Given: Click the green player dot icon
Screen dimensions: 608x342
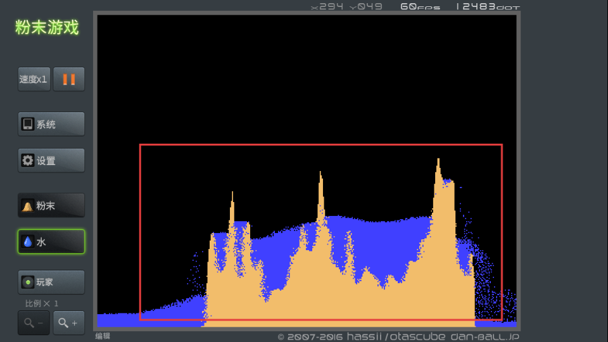Looking at the screenshot, I should tap(28, 282).
